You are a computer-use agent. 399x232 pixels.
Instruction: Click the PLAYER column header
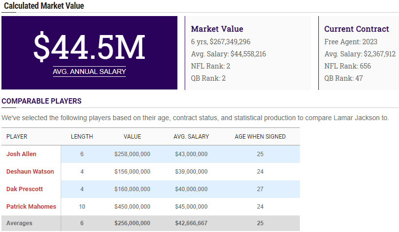17,137
